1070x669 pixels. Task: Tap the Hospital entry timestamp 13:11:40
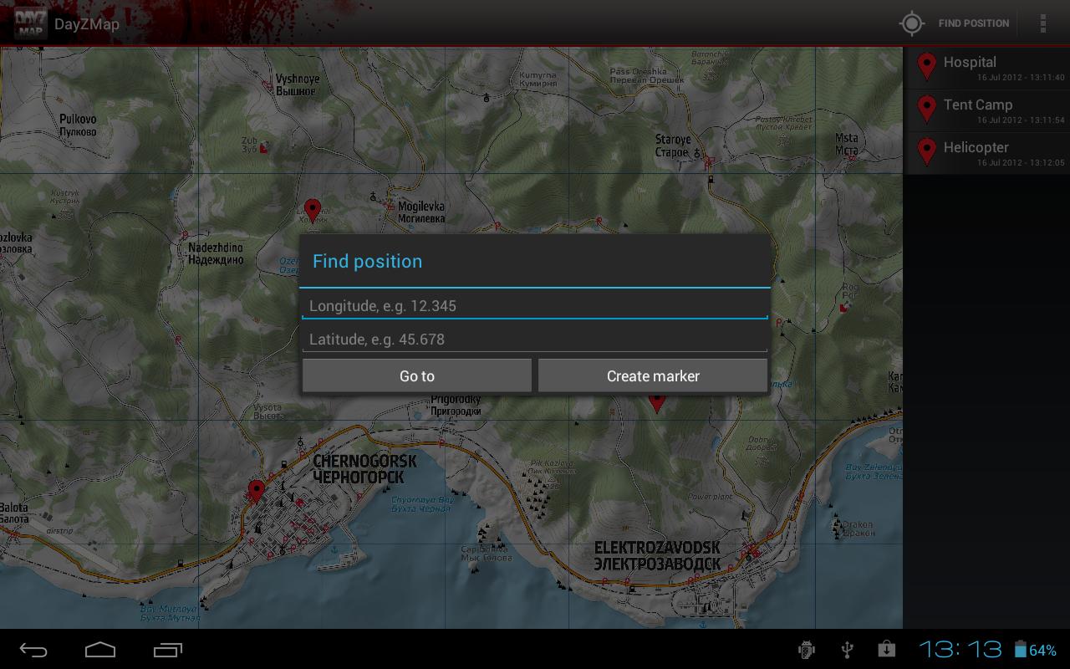tap(1021, 78)
